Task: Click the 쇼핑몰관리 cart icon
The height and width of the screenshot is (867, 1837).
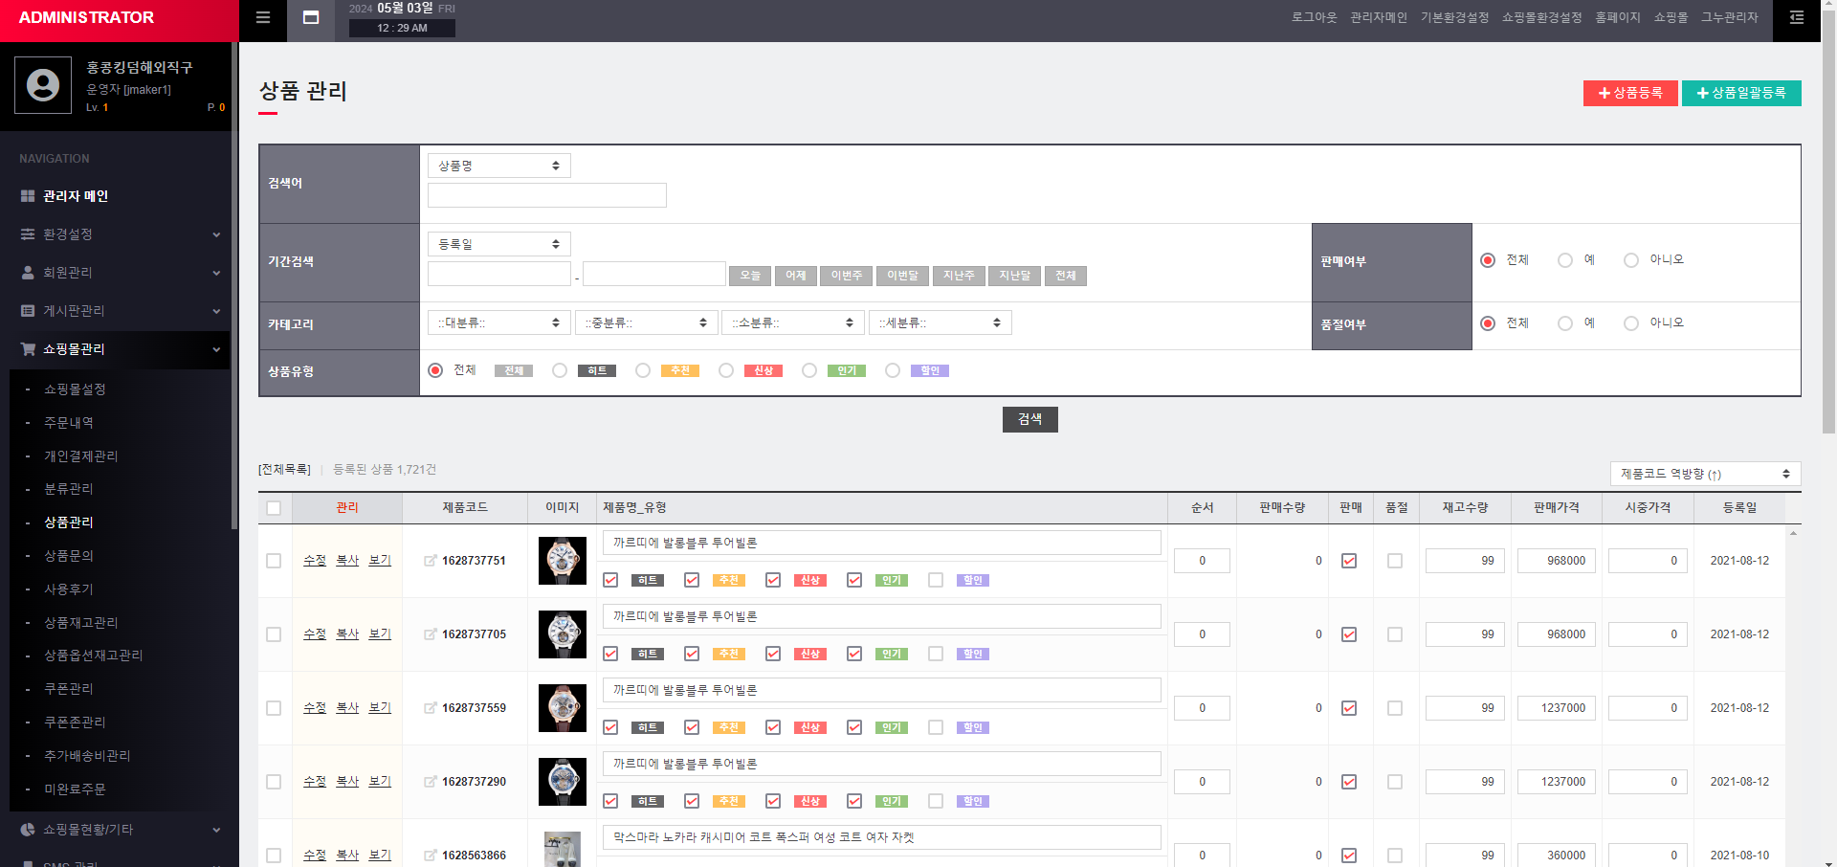Action: tap(28, 349)
